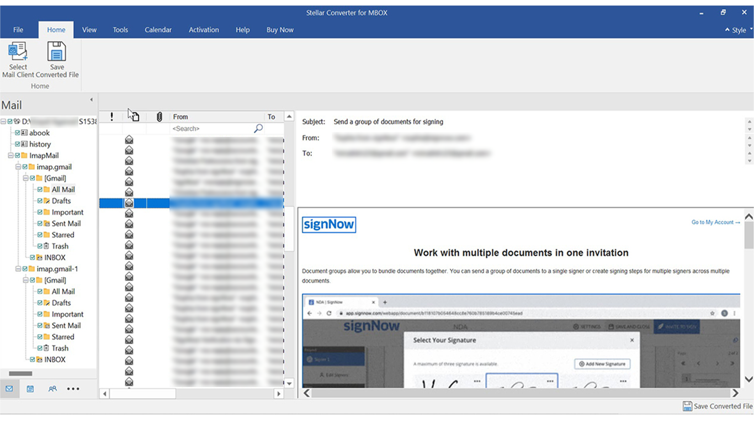Toggle the All Mail checkbox under imap.gmail
Viewport: 754px width, 424px height.
40,189
